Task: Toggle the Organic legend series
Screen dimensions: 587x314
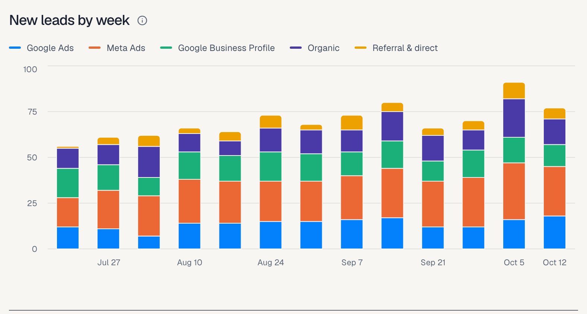Action: pyautogui.click(x=315, y=48)
